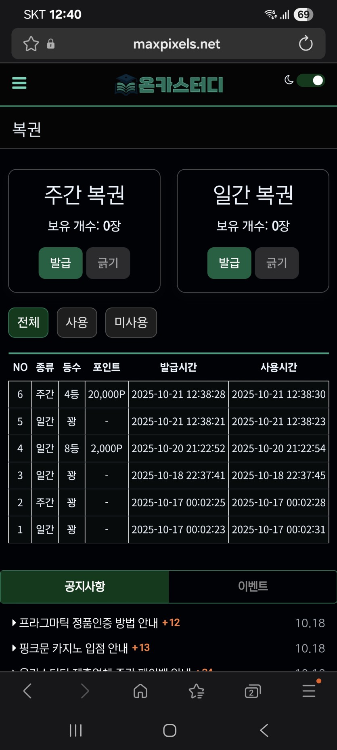Switch to the 이벤트 tab

[x=253, y=586]
